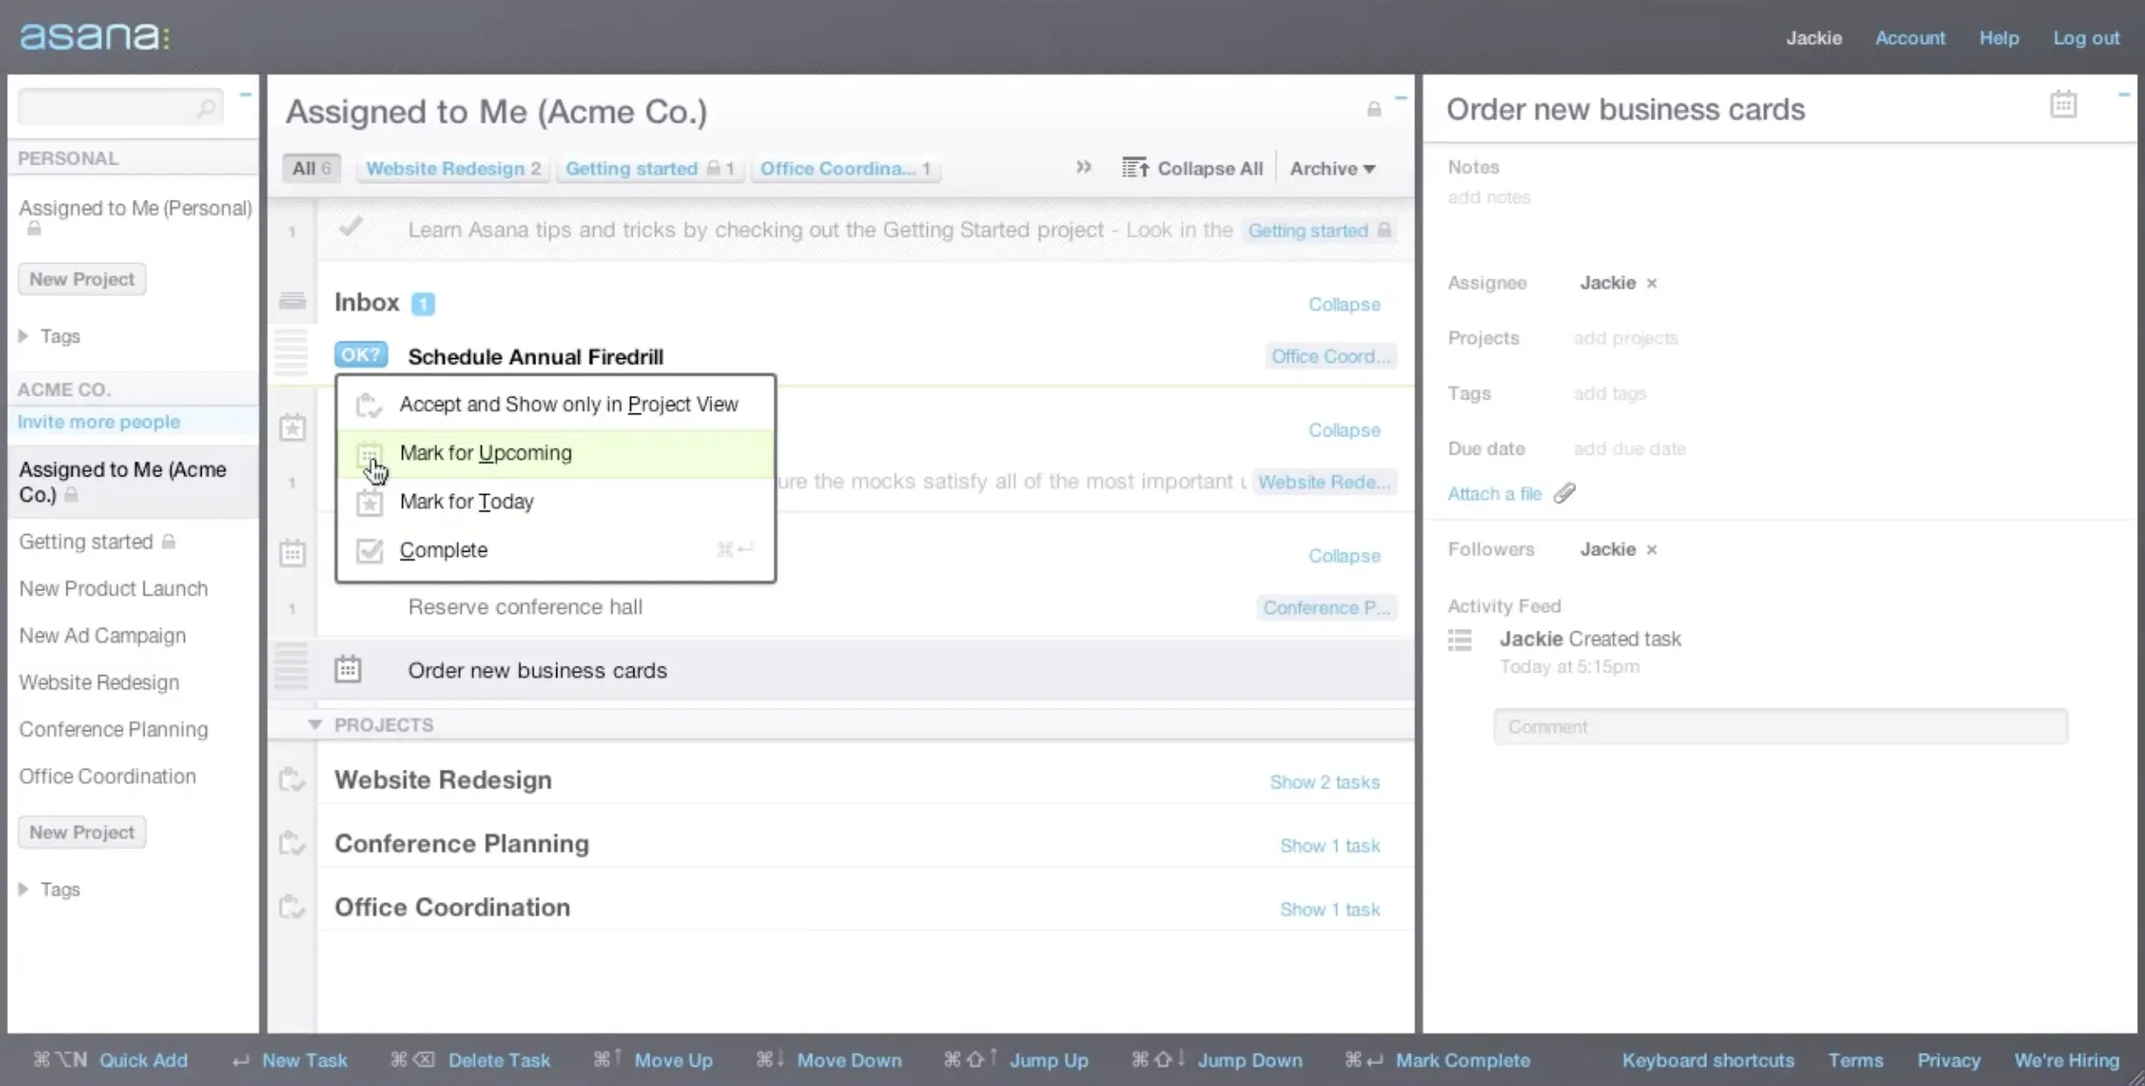Minimize the left sidebar pane
This screenshot has height=1086, width=2145.
pyautogui.click(x=245, y=95)
